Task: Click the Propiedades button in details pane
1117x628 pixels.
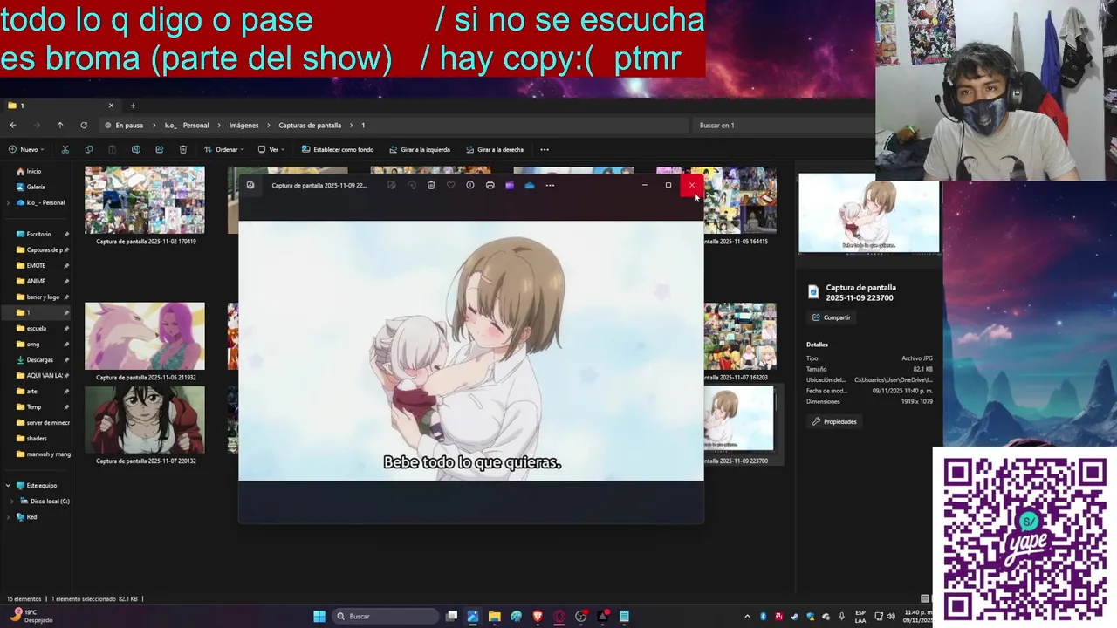Action: (x=833, y=421)
